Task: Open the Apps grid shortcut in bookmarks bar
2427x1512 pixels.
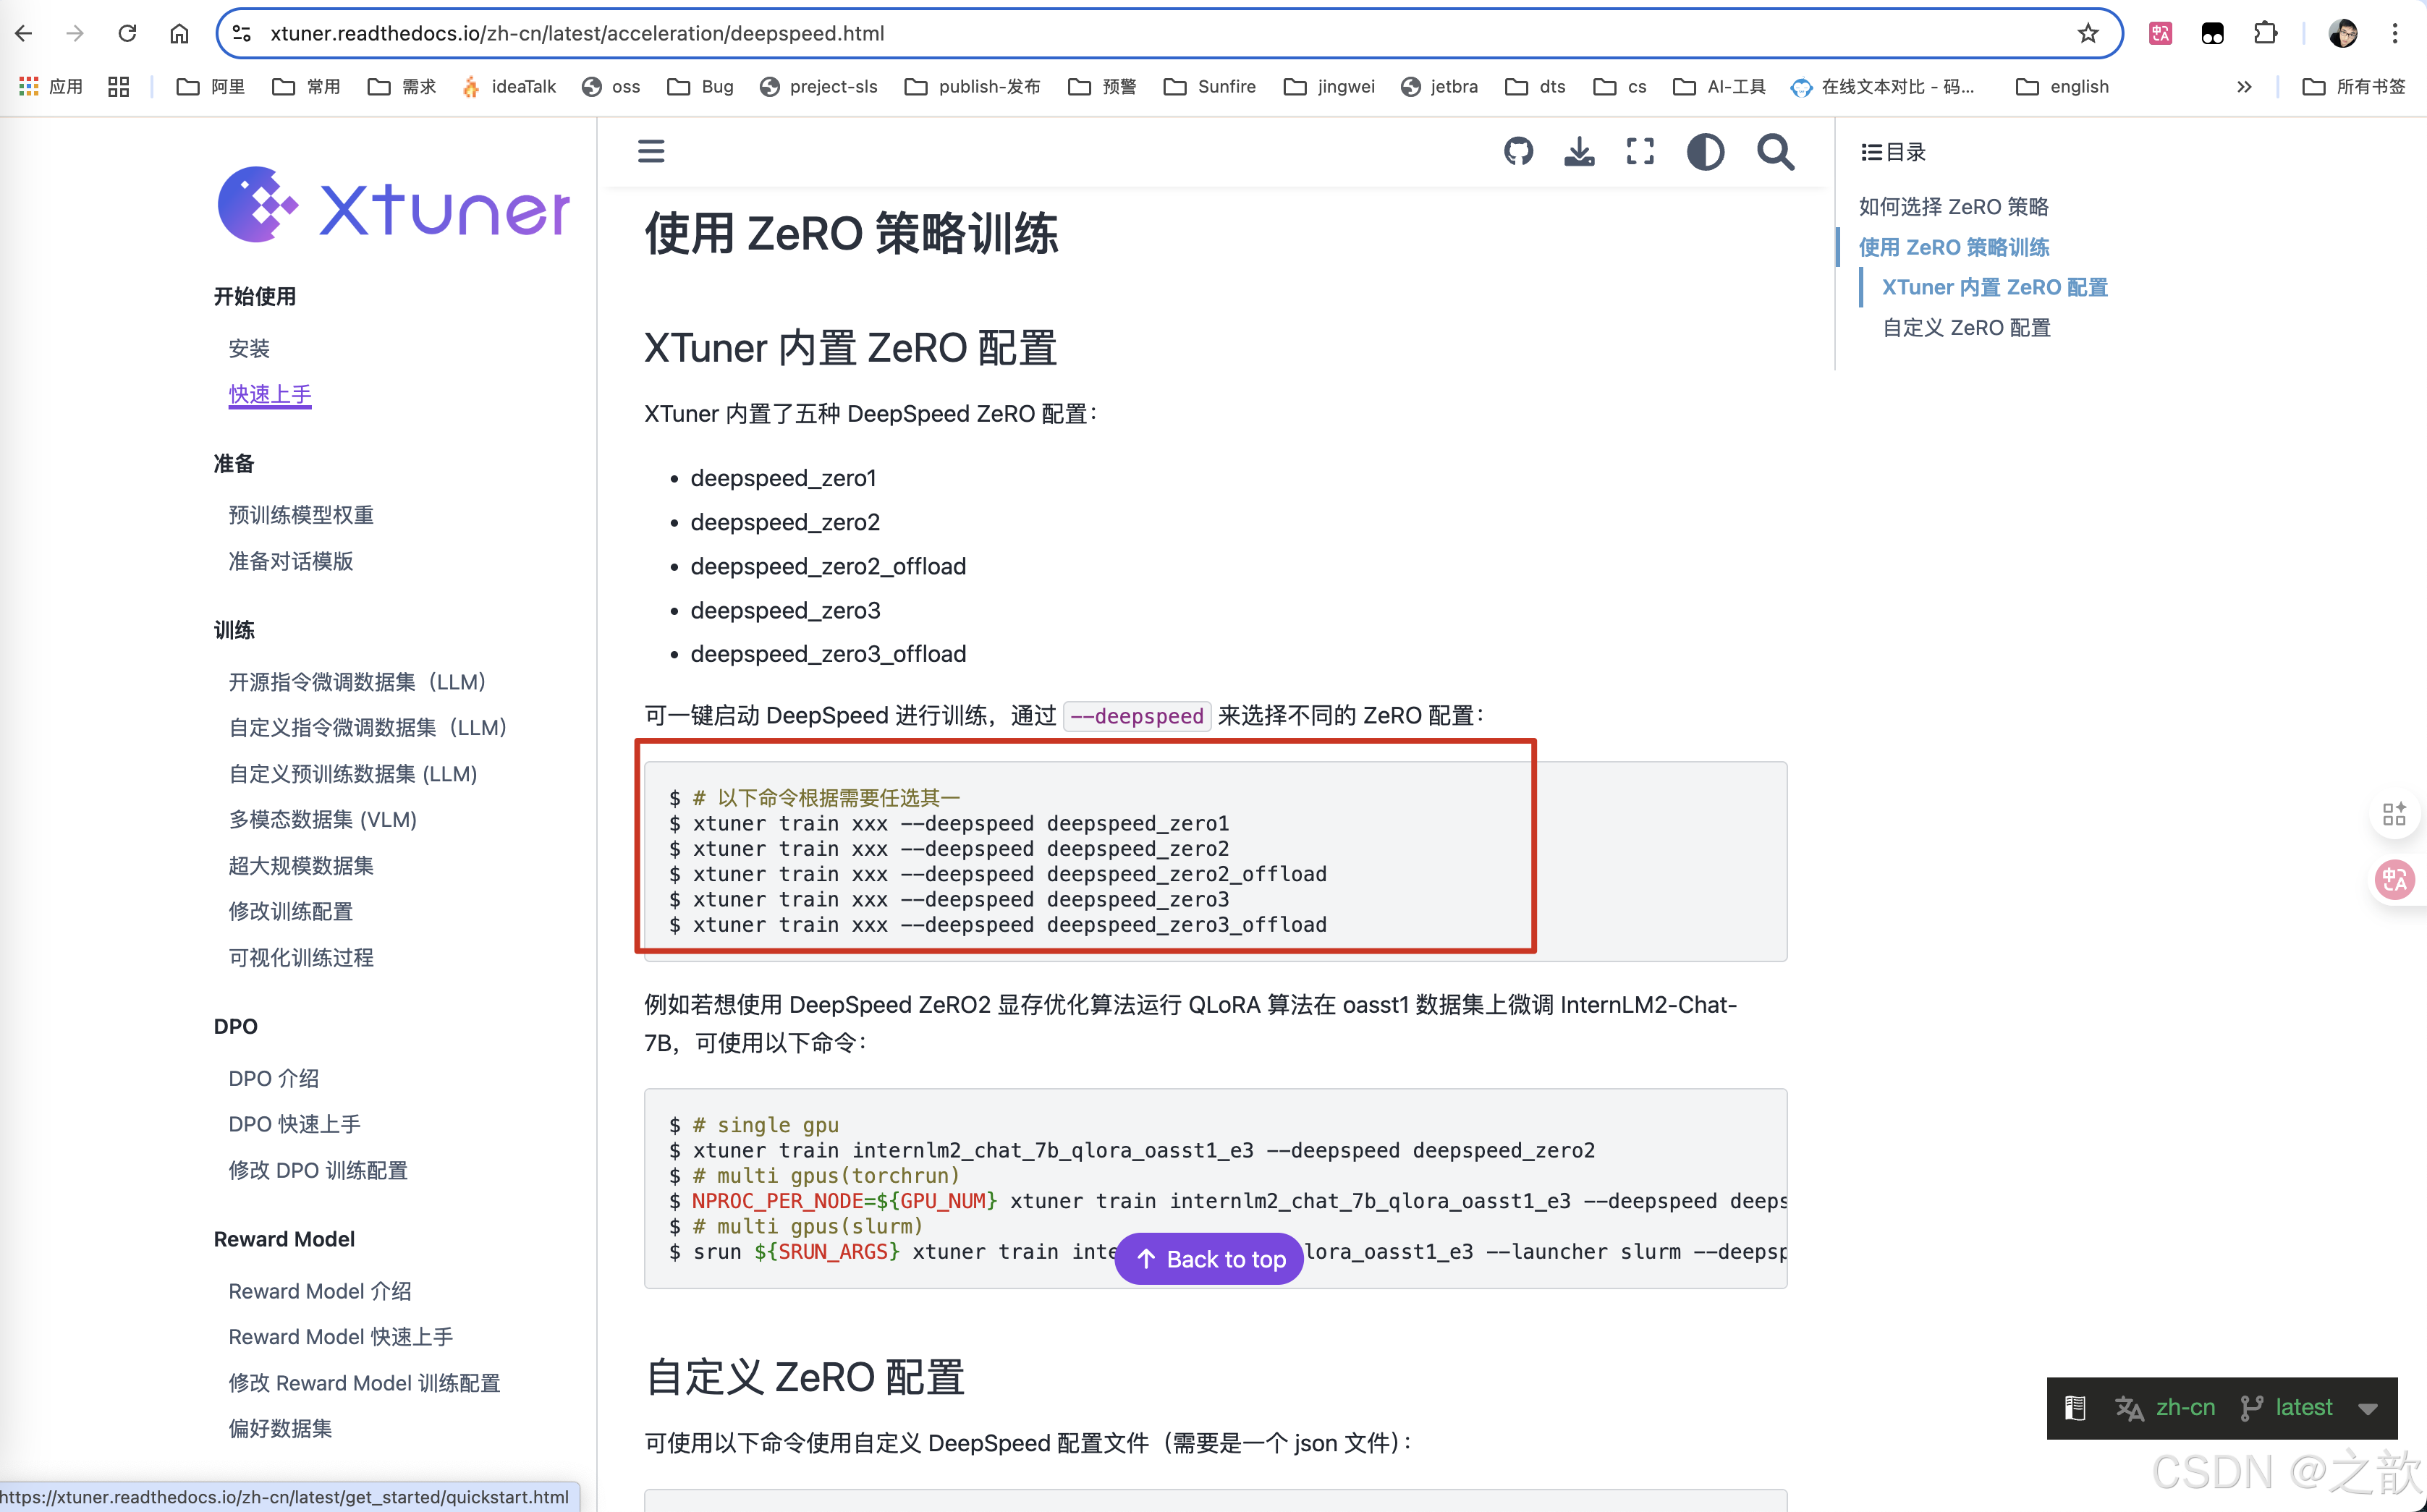Action: (51, 87)
